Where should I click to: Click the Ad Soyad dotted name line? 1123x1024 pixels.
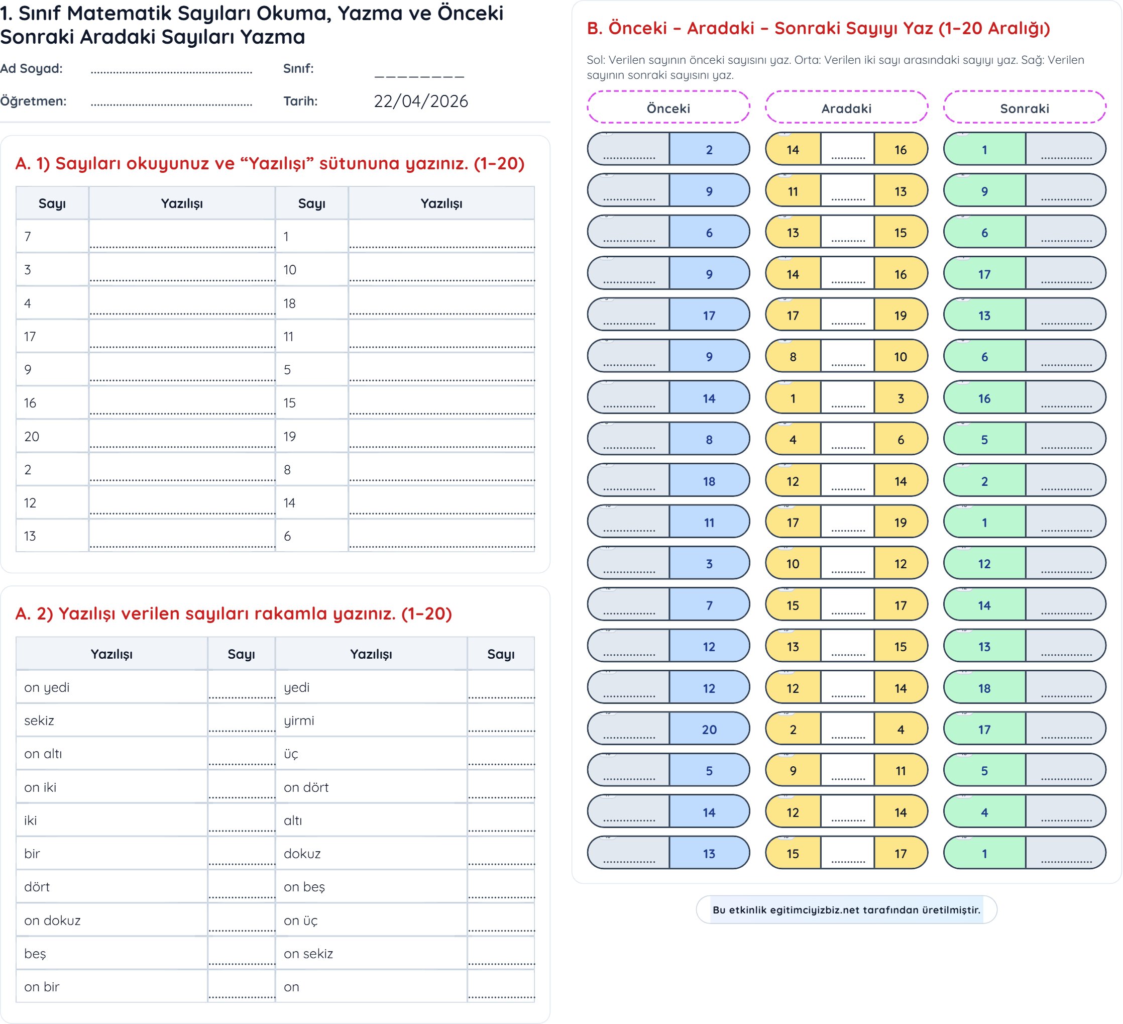171,71
